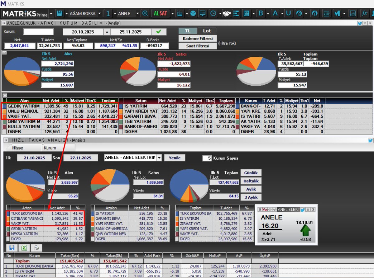The height and width of the screenshot is (278, 374).
Task: Click the U letter toolbar icon
Action: coord(288,13)
